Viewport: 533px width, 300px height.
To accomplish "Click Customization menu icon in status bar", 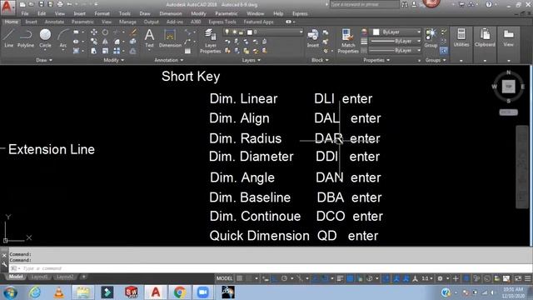I will [527, 278].
